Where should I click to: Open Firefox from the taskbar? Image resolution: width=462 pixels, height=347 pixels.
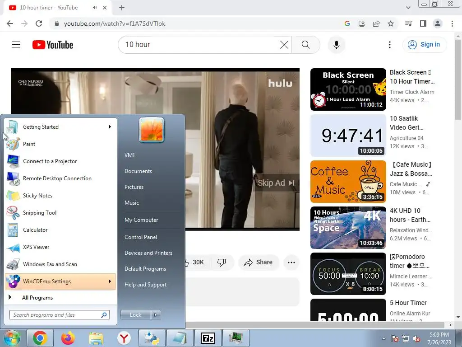pos(68,338)
